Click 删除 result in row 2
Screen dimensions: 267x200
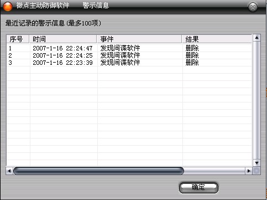pyautogui.click(x=192, y=55)
